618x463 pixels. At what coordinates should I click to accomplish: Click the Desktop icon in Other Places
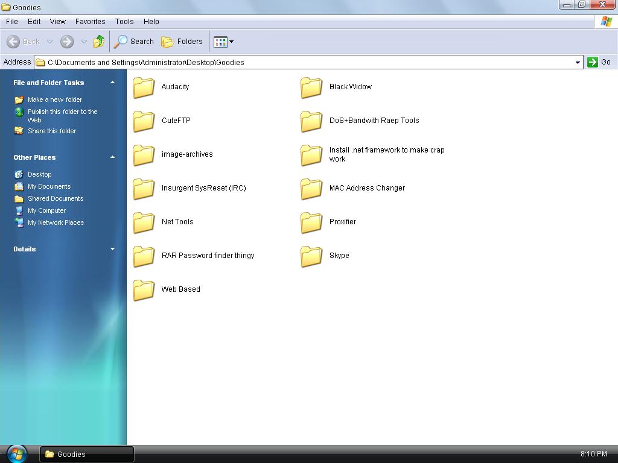[19, 174]
